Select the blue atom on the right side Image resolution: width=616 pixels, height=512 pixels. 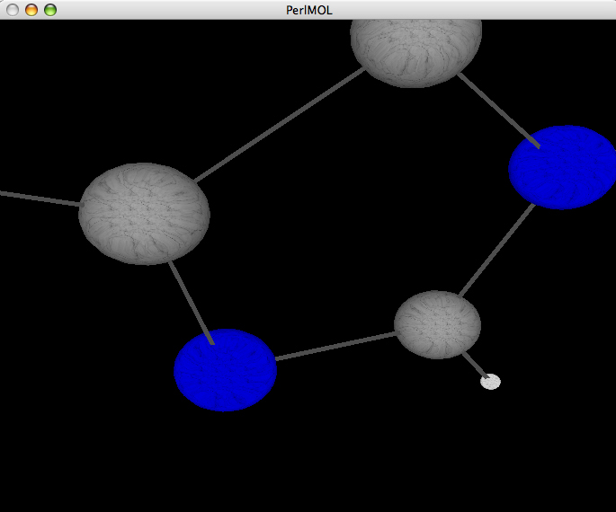coord(563,167)
